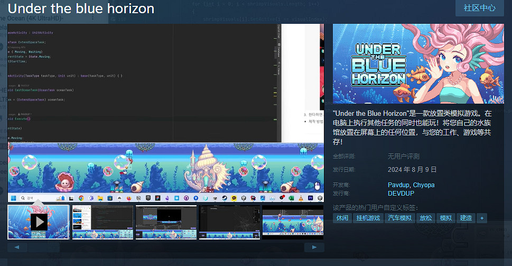Viewport: 512px width, 266px height.
Task: Click the left arrow of thumbnail strip
Action: pyautogui.click(x=17, y=247)
